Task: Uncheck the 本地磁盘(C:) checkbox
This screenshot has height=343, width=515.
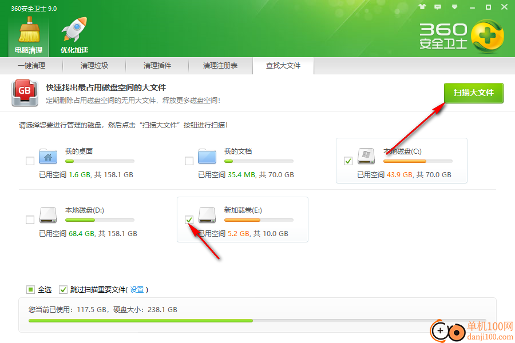Action: [x=348, y=161]
